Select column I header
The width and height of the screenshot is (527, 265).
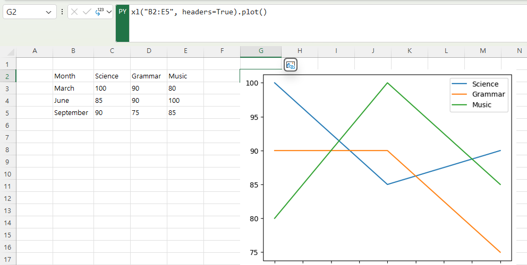(336, 51)
